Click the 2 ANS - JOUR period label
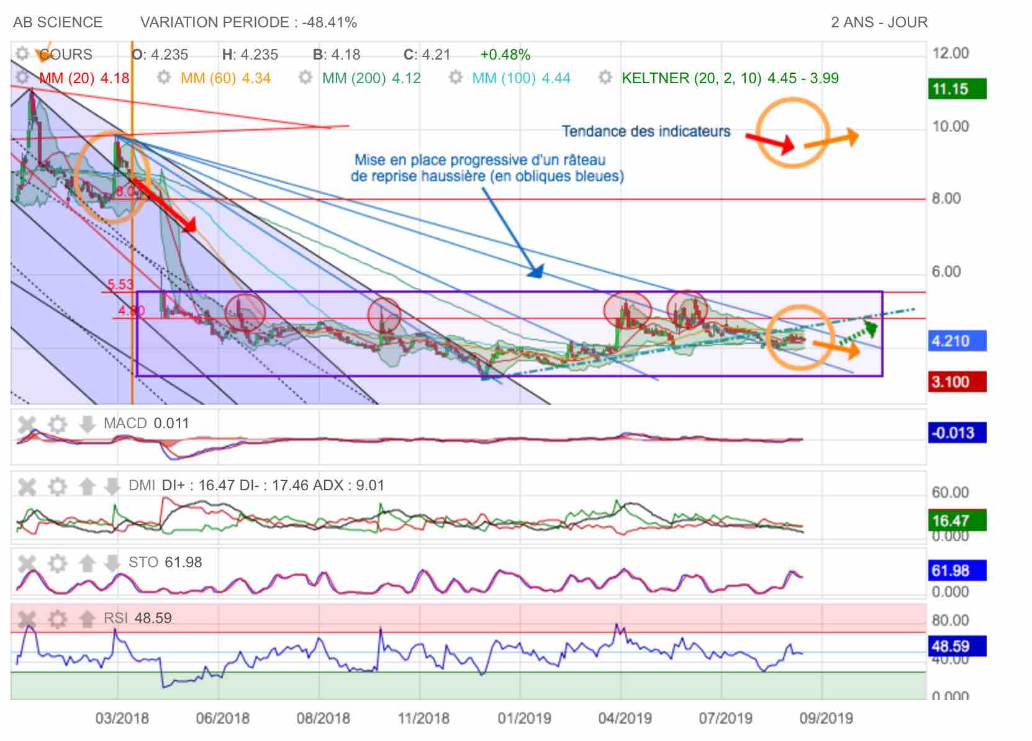This screenshot has height=741, width=1032. coord(879,22)
